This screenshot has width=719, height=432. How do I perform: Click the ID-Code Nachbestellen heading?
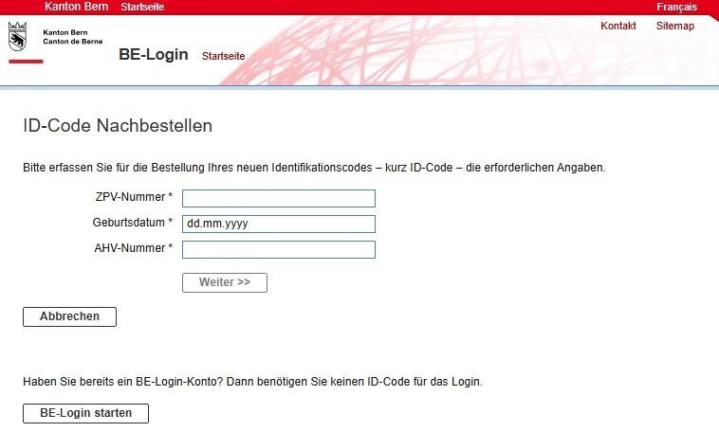point(118,125)
